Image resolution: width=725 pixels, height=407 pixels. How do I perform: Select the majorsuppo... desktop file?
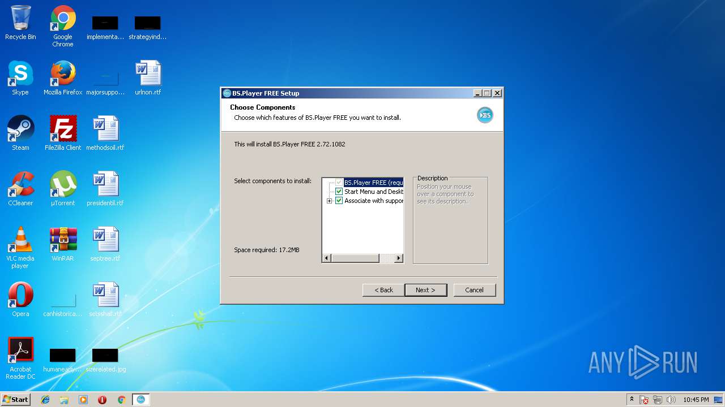coord(105,82)
